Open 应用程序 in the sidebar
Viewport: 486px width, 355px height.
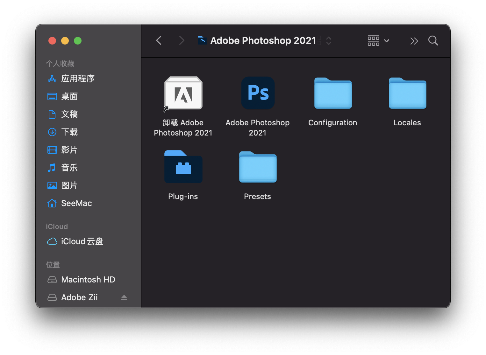click(x=78, y=79)
